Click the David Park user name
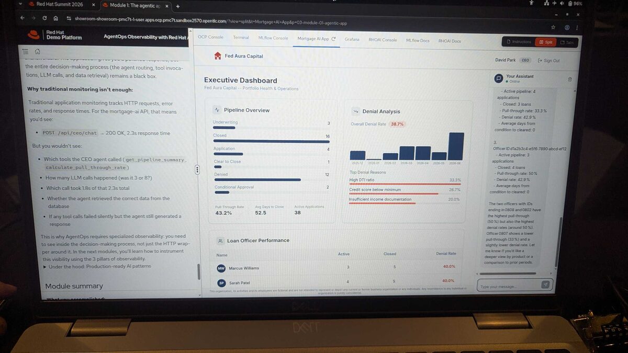Viewport: 628px width, 353px height. pos(506,60)
